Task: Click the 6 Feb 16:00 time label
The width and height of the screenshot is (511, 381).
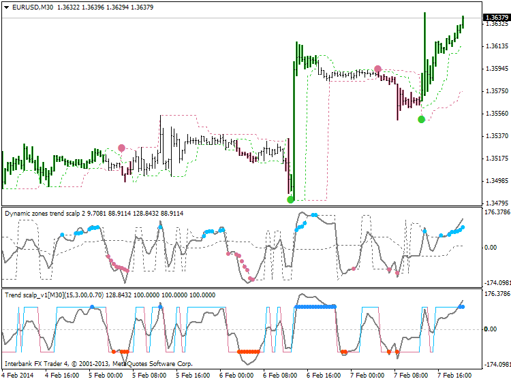Action: pos(324,375)
